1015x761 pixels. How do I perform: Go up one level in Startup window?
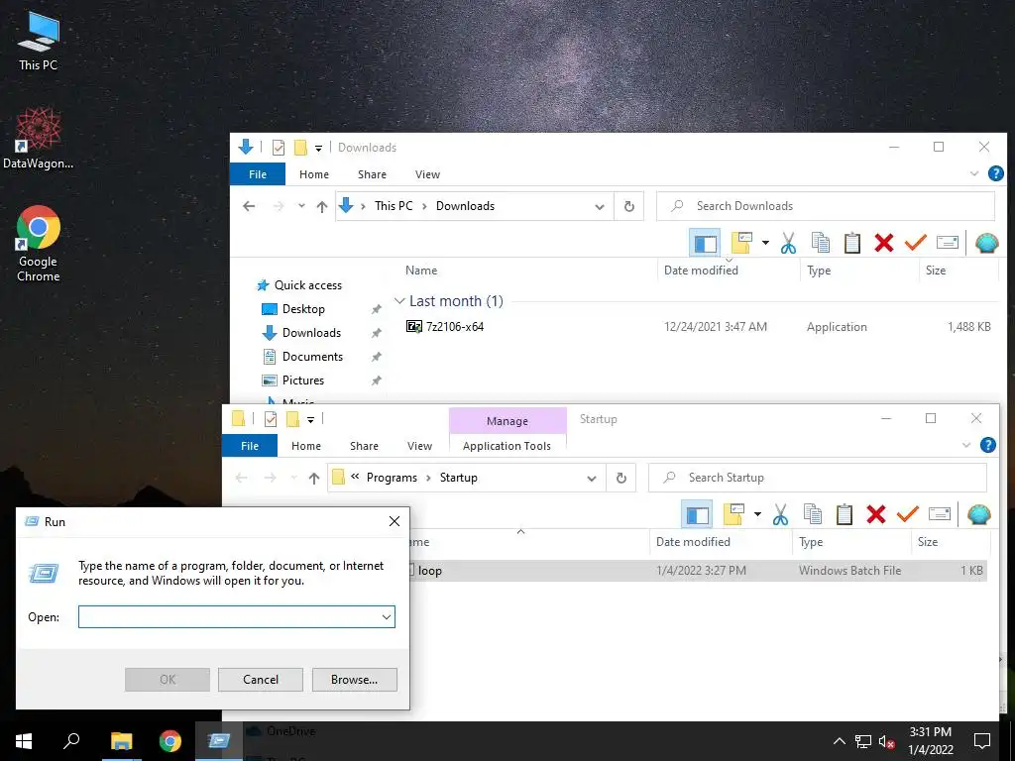[314, 479]
